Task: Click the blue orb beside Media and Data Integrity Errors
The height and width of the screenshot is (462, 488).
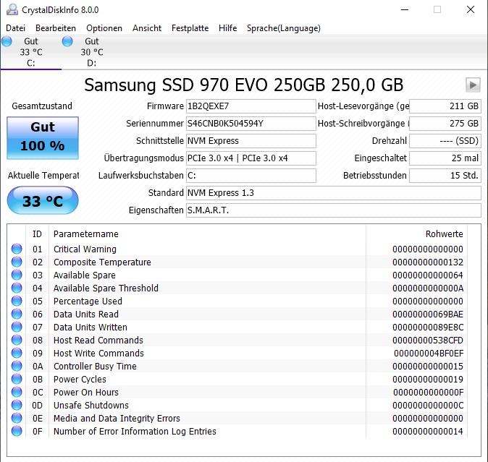Action: [17, 418]
